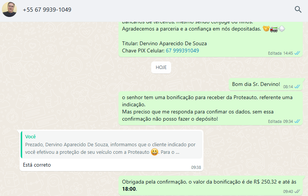The height and width of the screenshot is (196, 308).
Task: Tap the PIX phone number 67 999391049 link
Action: (x=182, y=51)
